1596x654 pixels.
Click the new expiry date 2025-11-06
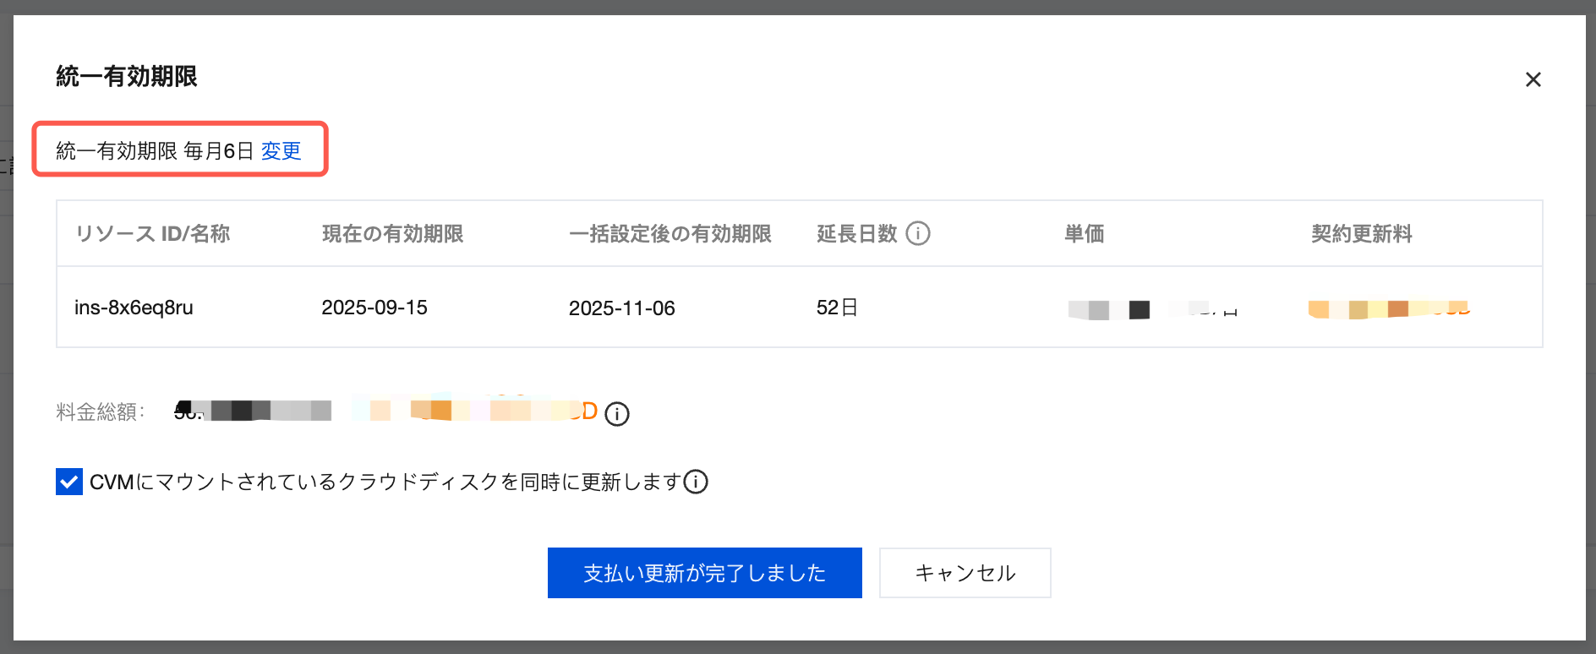coord(621,308)
